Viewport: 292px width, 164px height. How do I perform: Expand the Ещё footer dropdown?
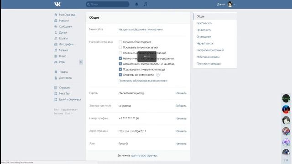[68, 113]
